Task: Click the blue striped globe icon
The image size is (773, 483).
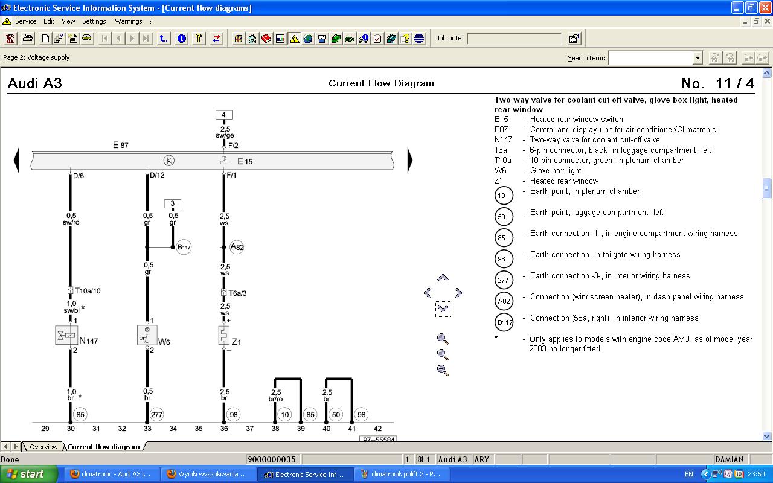Action: click(x=419, y=39)
